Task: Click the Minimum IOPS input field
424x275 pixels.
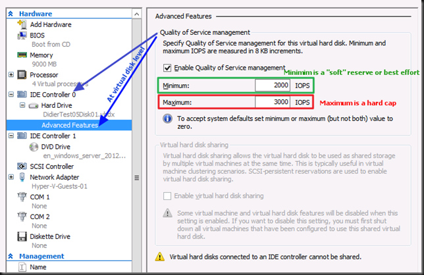Action: pyautogui.click(x=273, y=86)
